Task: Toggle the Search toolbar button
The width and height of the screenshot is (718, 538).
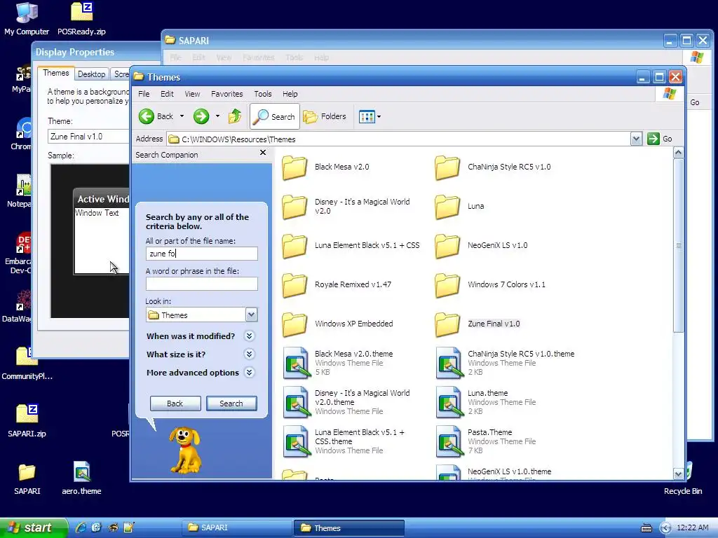Action: click(x=275, y=116)
